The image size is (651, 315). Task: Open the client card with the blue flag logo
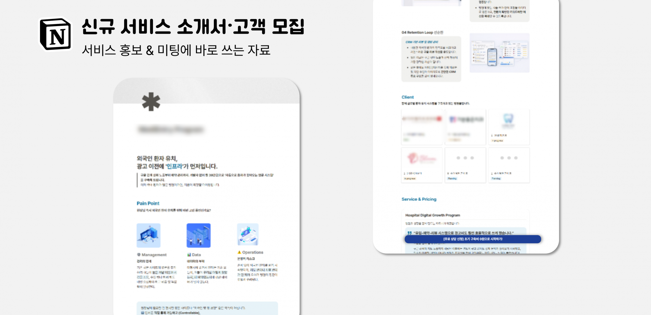(x=465, y=127)
